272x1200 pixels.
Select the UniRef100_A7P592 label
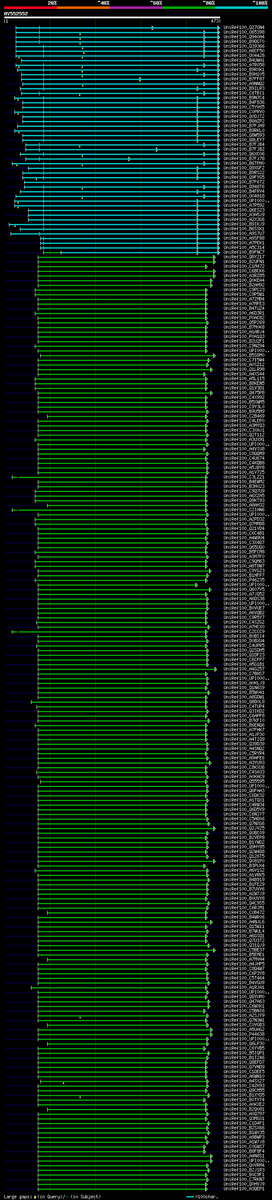coord(244,206)
